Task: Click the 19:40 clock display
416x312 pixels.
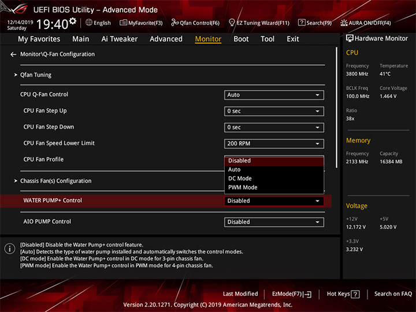Action: [52, 24]
